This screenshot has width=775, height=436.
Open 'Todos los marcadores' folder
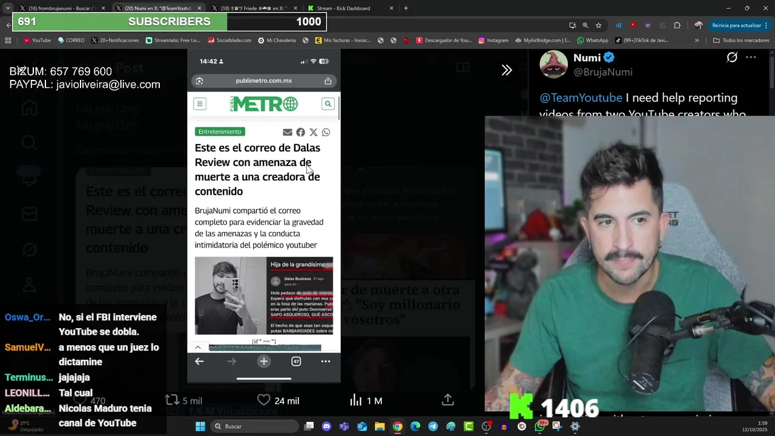coord(741,41)
